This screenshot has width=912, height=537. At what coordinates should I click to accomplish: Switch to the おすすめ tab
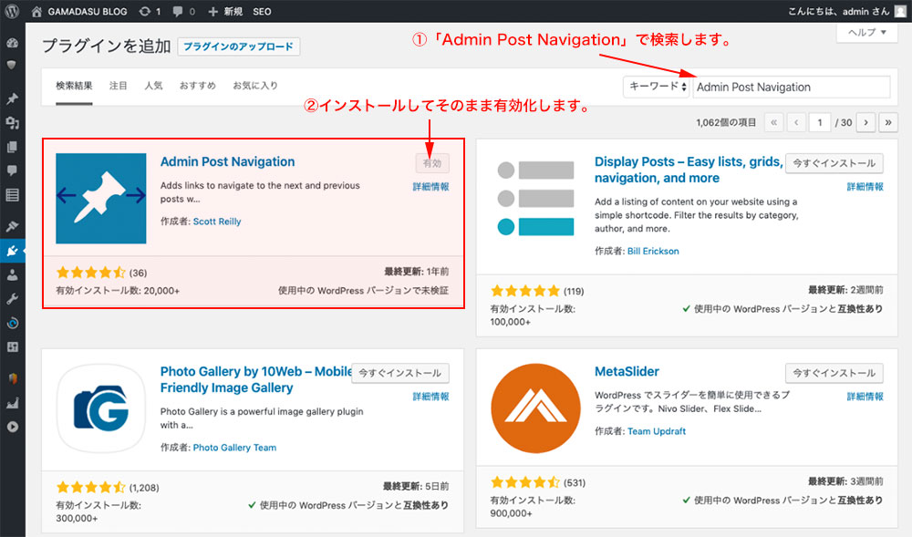click(197, 86)
